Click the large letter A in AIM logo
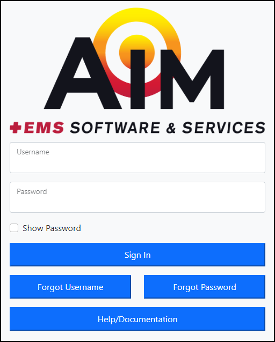 (x=83, y=73)
